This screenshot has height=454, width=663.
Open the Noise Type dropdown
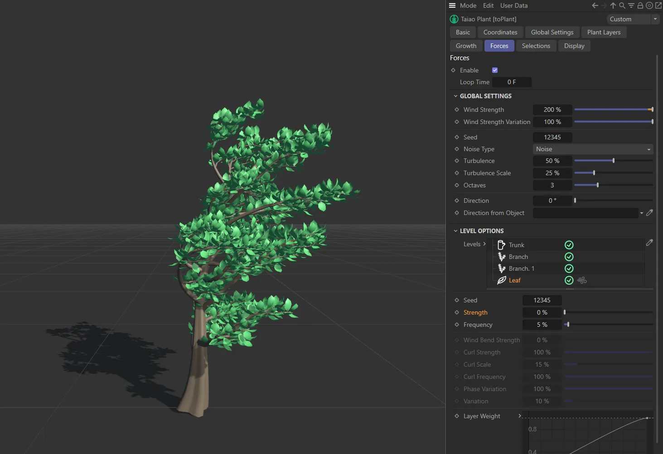592,149
